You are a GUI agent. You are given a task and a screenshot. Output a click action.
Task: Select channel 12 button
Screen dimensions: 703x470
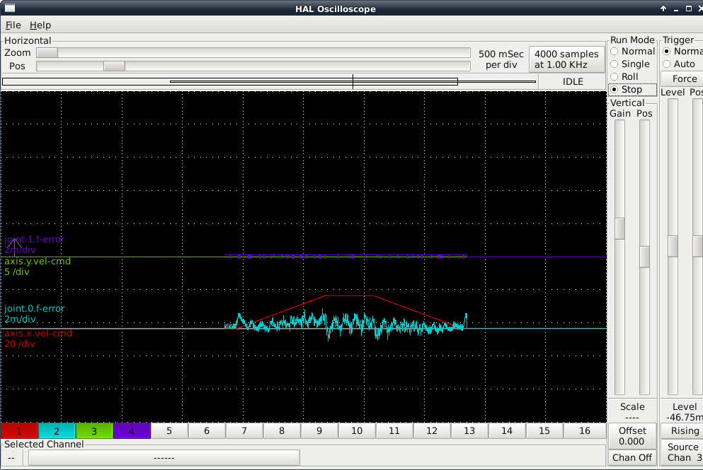(x=432, y=430)
